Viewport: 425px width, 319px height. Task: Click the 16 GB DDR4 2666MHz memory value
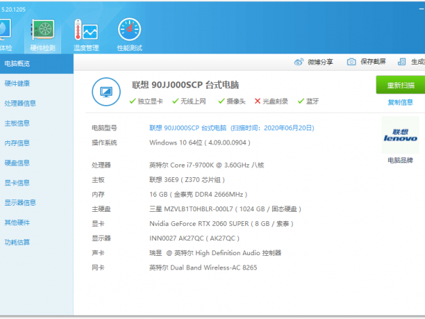(198, 194)
